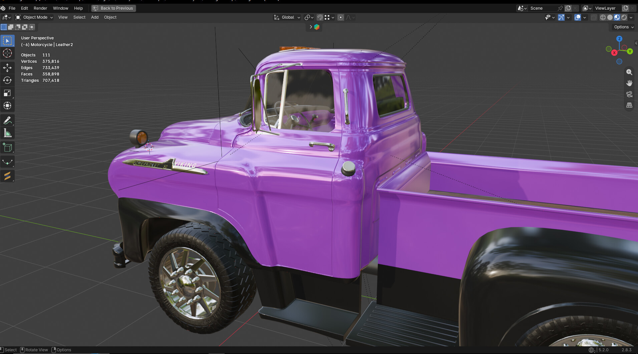The width and height of the screenshot is (638, 354).
Task: Open selectability and visibility dropdown
Action: point(550,17)
